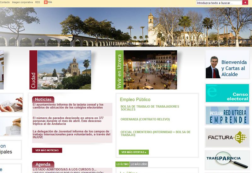This screenshot has width=252, height=173.
Task: Click the Noticias section heading
Action: point(43,99)
